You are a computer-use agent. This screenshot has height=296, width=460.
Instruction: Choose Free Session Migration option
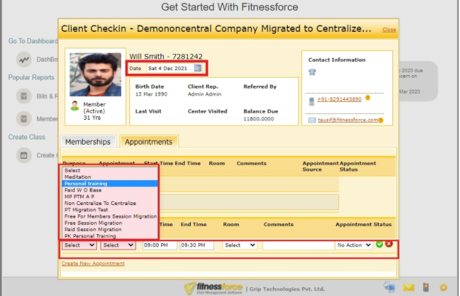coord(110,223)
